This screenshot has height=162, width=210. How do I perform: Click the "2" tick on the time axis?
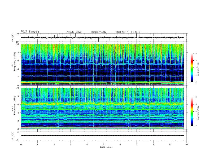(54, 145)
